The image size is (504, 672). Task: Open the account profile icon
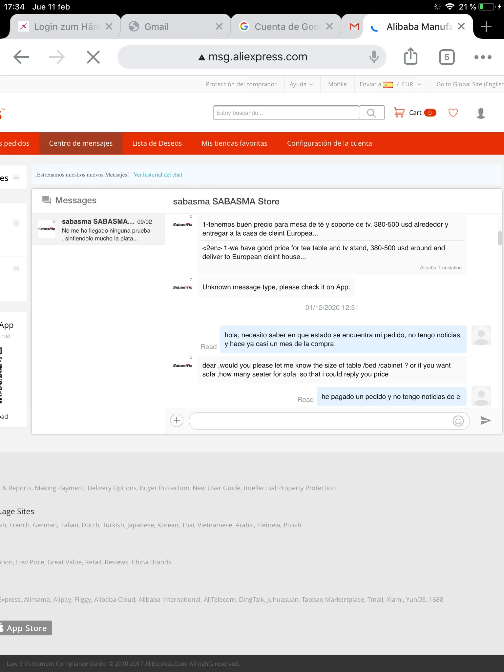(x=481, y=113)
